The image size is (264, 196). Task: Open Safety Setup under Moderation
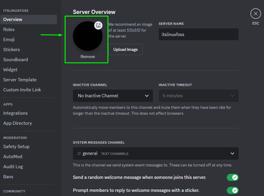[x=29, y=146]
